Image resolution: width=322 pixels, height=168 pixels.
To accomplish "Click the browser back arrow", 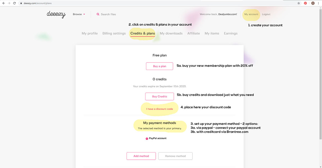I will (x=4, y=3).
